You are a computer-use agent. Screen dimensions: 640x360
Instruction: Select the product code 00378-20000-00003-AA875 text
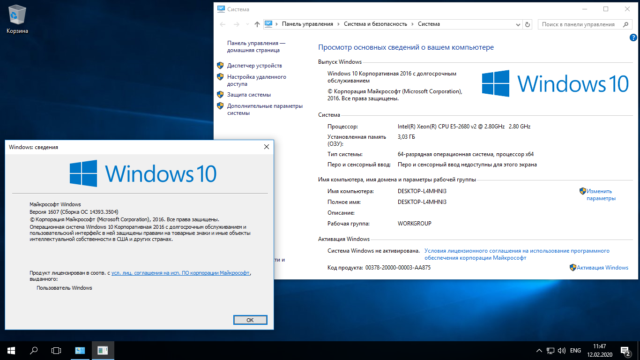[x=397, y=268]
